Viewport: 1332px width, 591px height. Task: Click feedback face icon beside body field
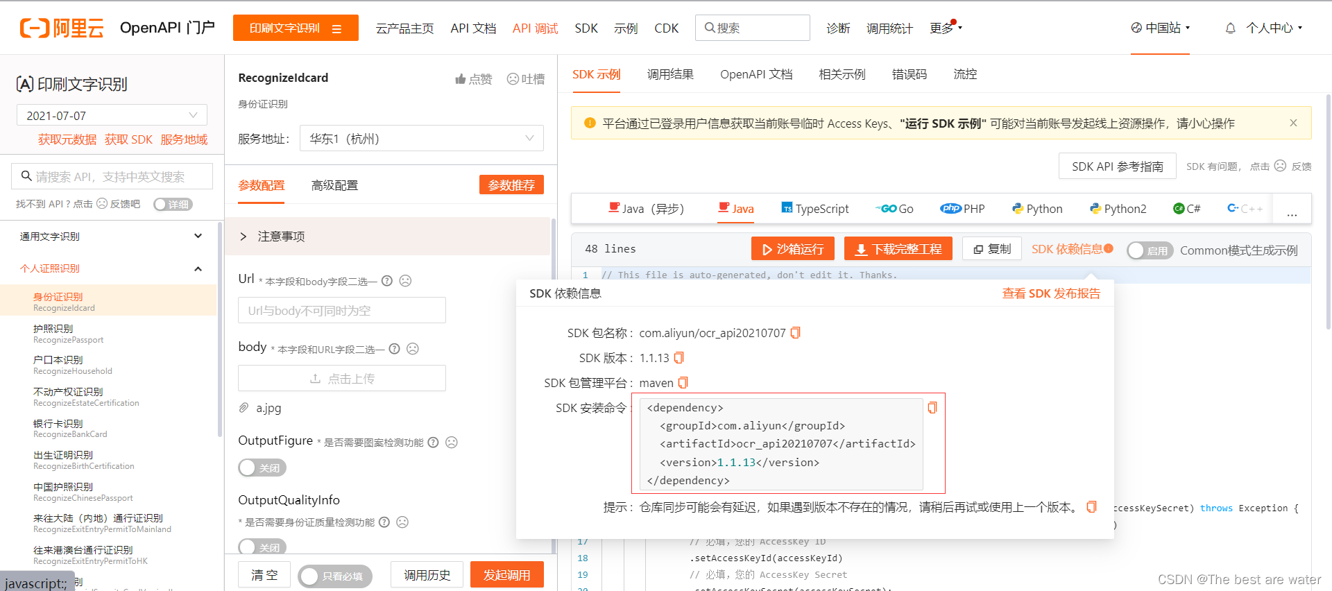click(x=413, y=349)
